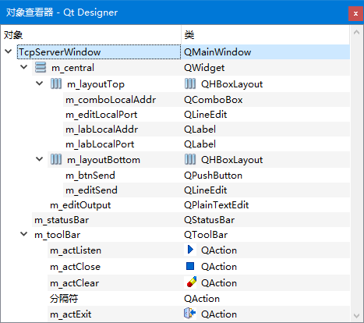Click the 类 column header

[266, 35]
